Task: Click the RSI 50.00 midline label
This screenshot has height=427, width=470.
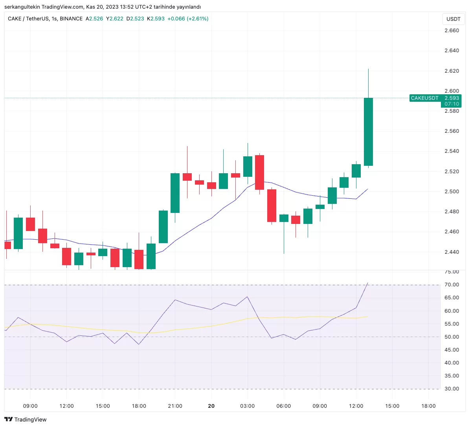Action: click(x=452, y=337)
